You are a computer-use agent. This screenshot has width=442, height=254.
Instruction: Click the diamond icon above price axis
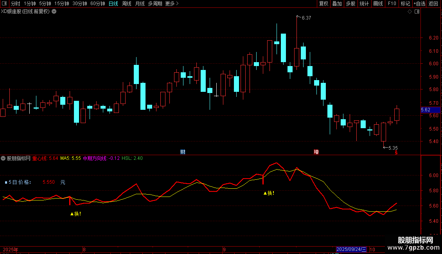coord(410,12)
